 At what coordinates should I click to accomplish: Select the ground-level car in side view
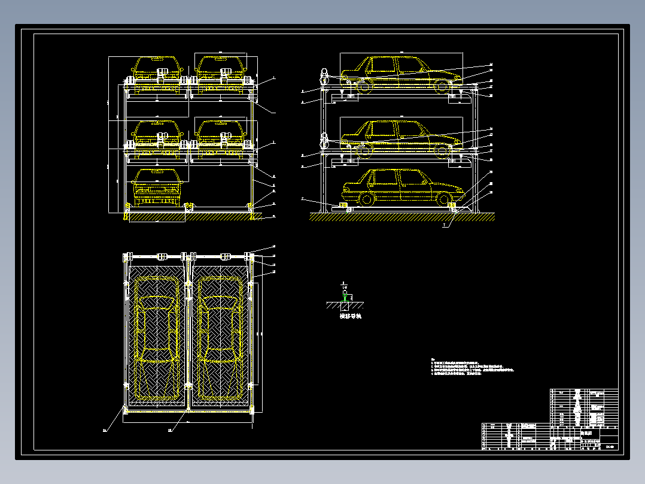[x=403, y=188]
